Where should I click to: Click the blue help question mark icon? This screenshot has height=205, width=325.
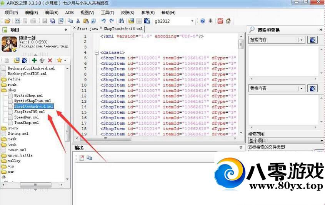[203, 21]
